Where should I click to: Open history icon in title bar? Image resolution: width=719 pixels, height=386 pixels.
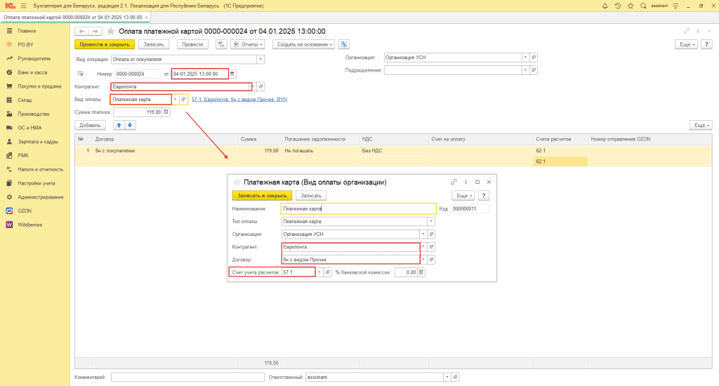click(x=618, y=6)
